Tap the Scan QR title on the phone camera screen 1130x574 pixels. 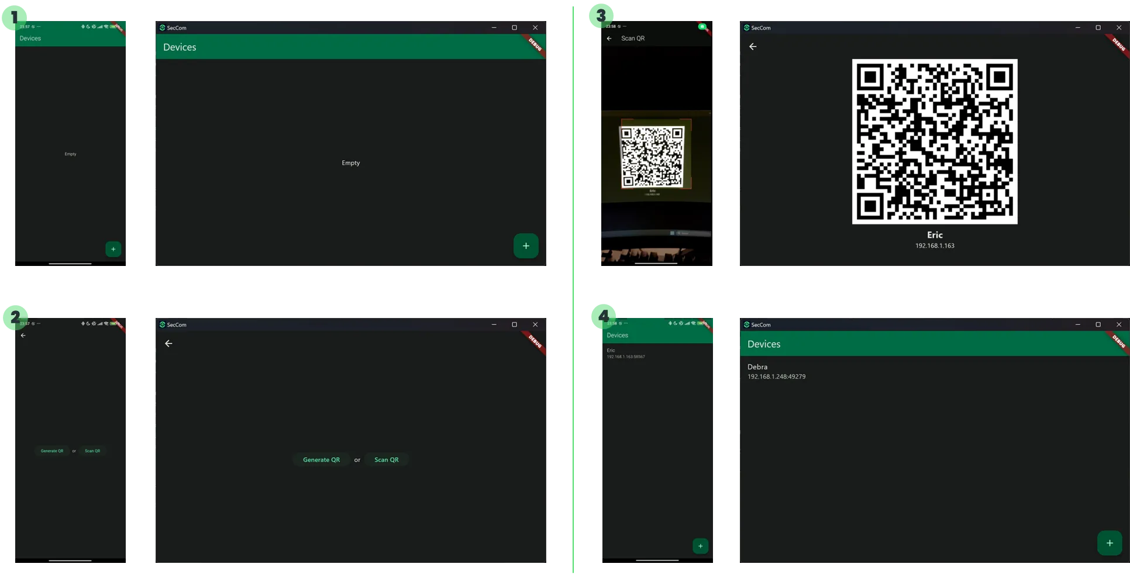633,39
